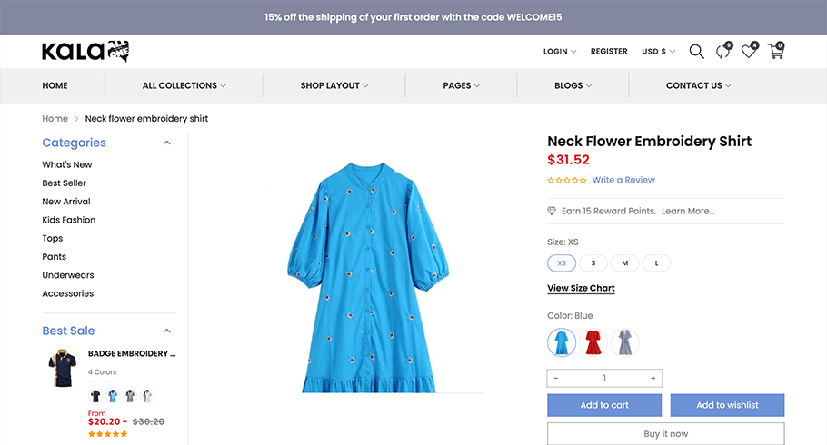This screenshot has height=445, width=827.
Task: Collapse the Categories sidebar section
Action: click(x=166, y=143)
